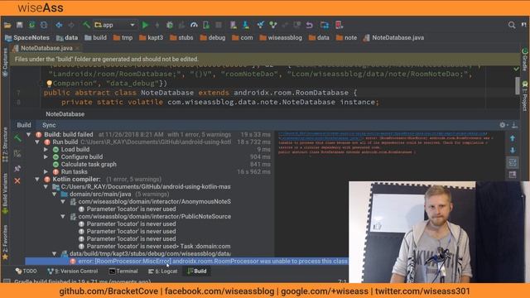Collapse the 'Run build' node

pos(37,142)
